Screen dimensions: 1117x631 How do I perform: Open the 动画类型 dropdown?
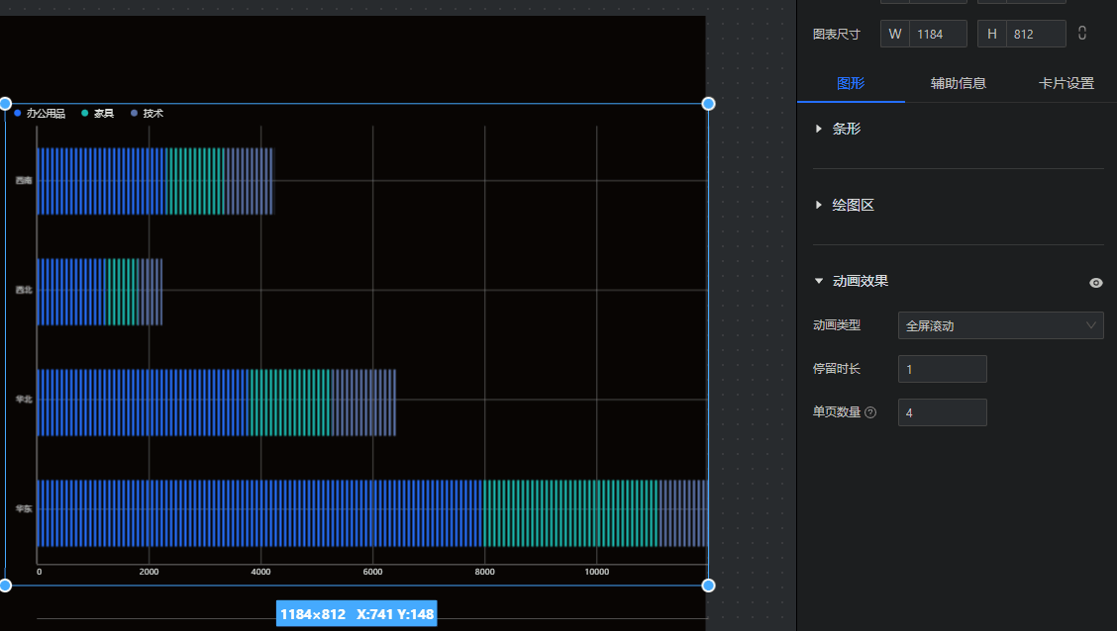(1000, 325)
